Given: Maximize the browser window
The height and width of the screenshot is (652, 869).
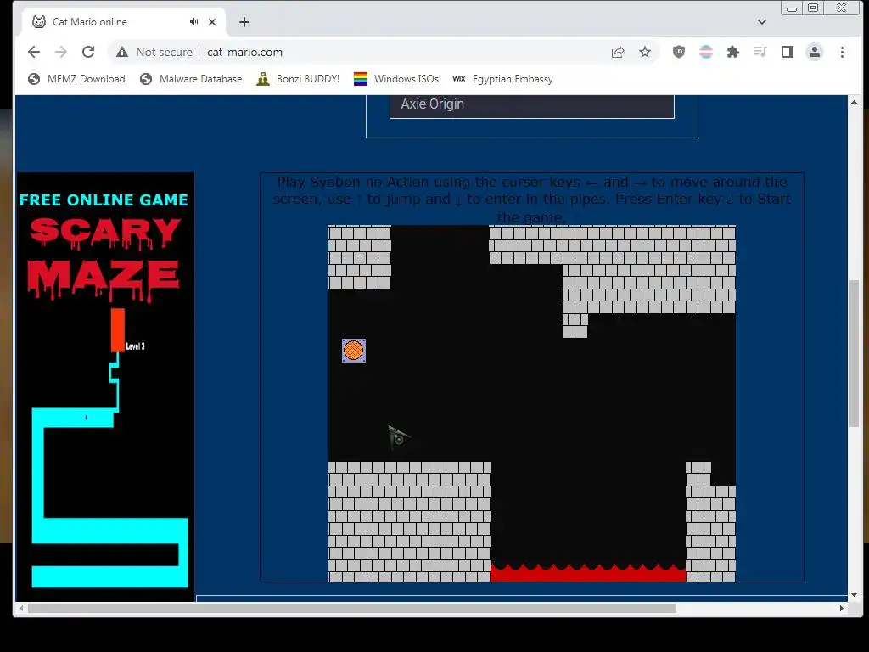Looking at the screenshot, I should point(813,8).
